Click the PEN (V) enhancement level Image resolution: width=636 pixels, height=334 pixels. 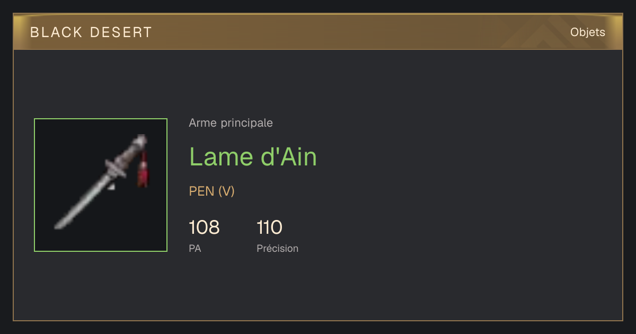pos(211,191)
